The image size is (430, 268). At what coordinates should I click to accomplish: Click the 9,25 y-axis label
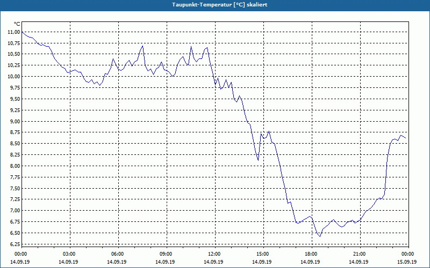point(16,110)
